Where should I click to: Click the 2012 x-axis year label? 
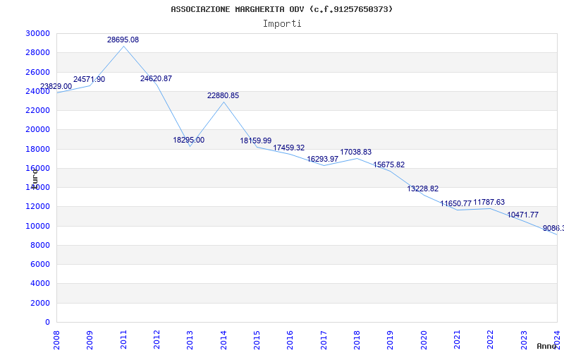click(x=157, y=340)
